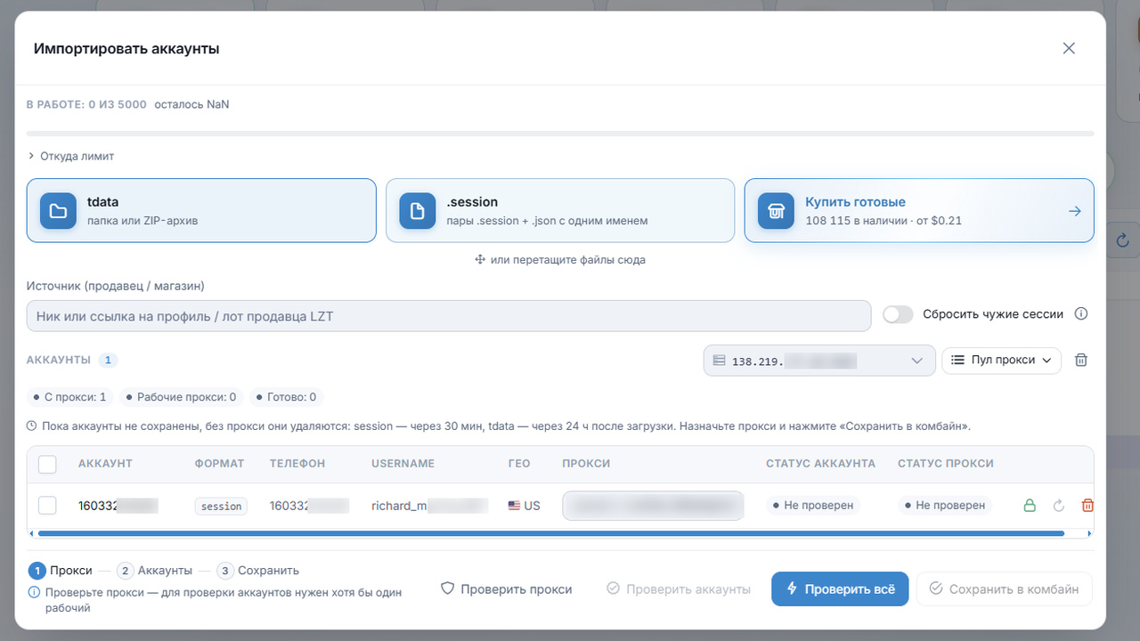This screenshot has width=1140, height=641.
Task: Click the Проверить прокси button
Action: [507, 589]
